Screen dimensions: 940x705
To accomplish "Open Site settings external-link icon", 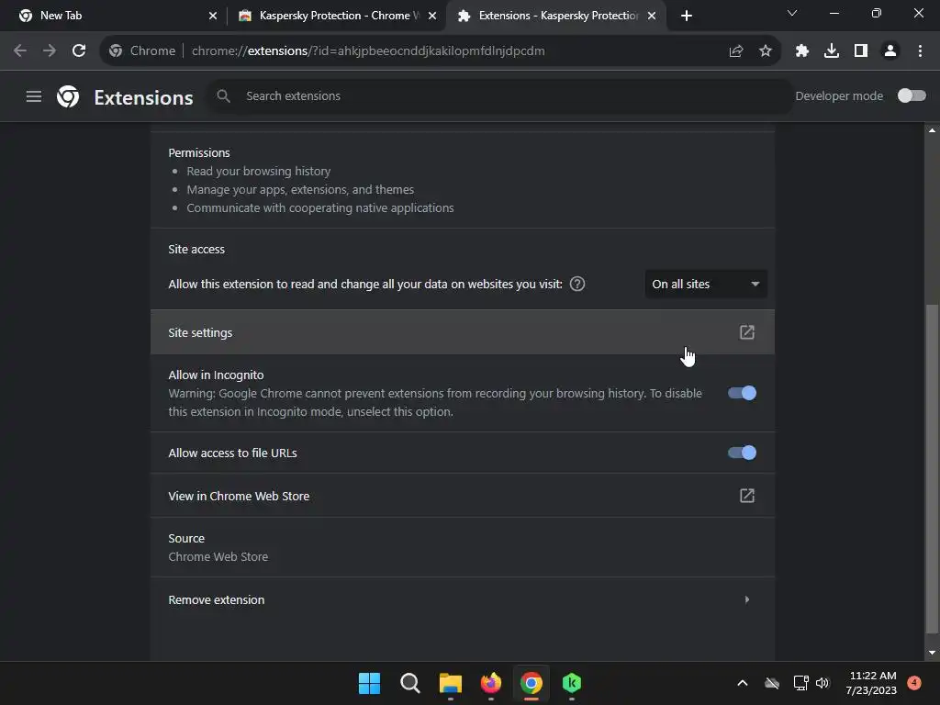I will 747,332.
